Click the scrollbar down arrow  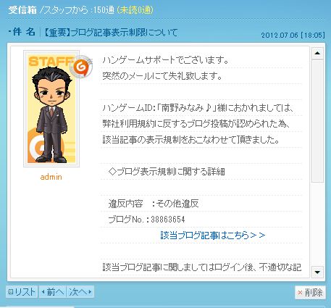(x=317, y=272)
